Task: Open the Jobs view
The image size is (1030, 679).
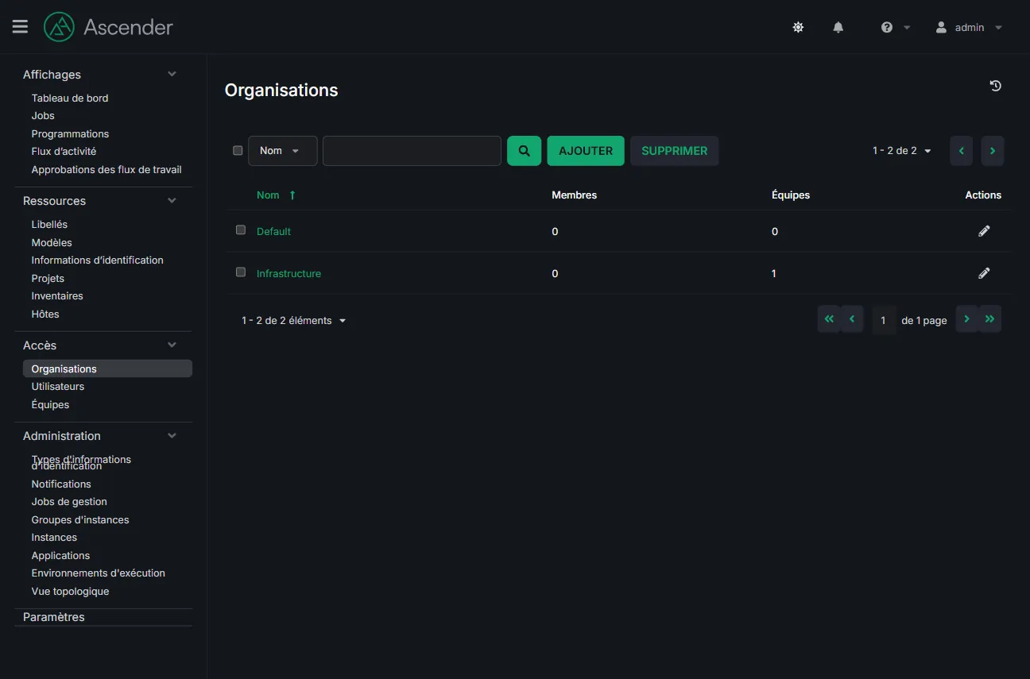Action: tap(43, 116)
